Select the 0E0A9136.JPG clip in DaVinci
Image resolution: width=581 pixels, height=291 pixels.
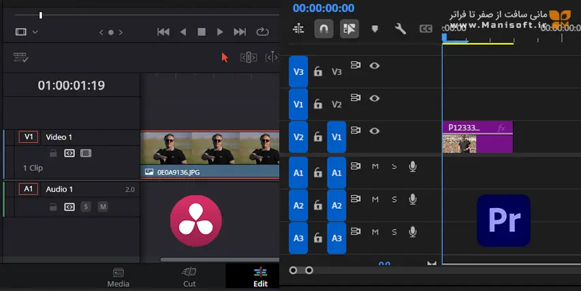tap(210, 155)
